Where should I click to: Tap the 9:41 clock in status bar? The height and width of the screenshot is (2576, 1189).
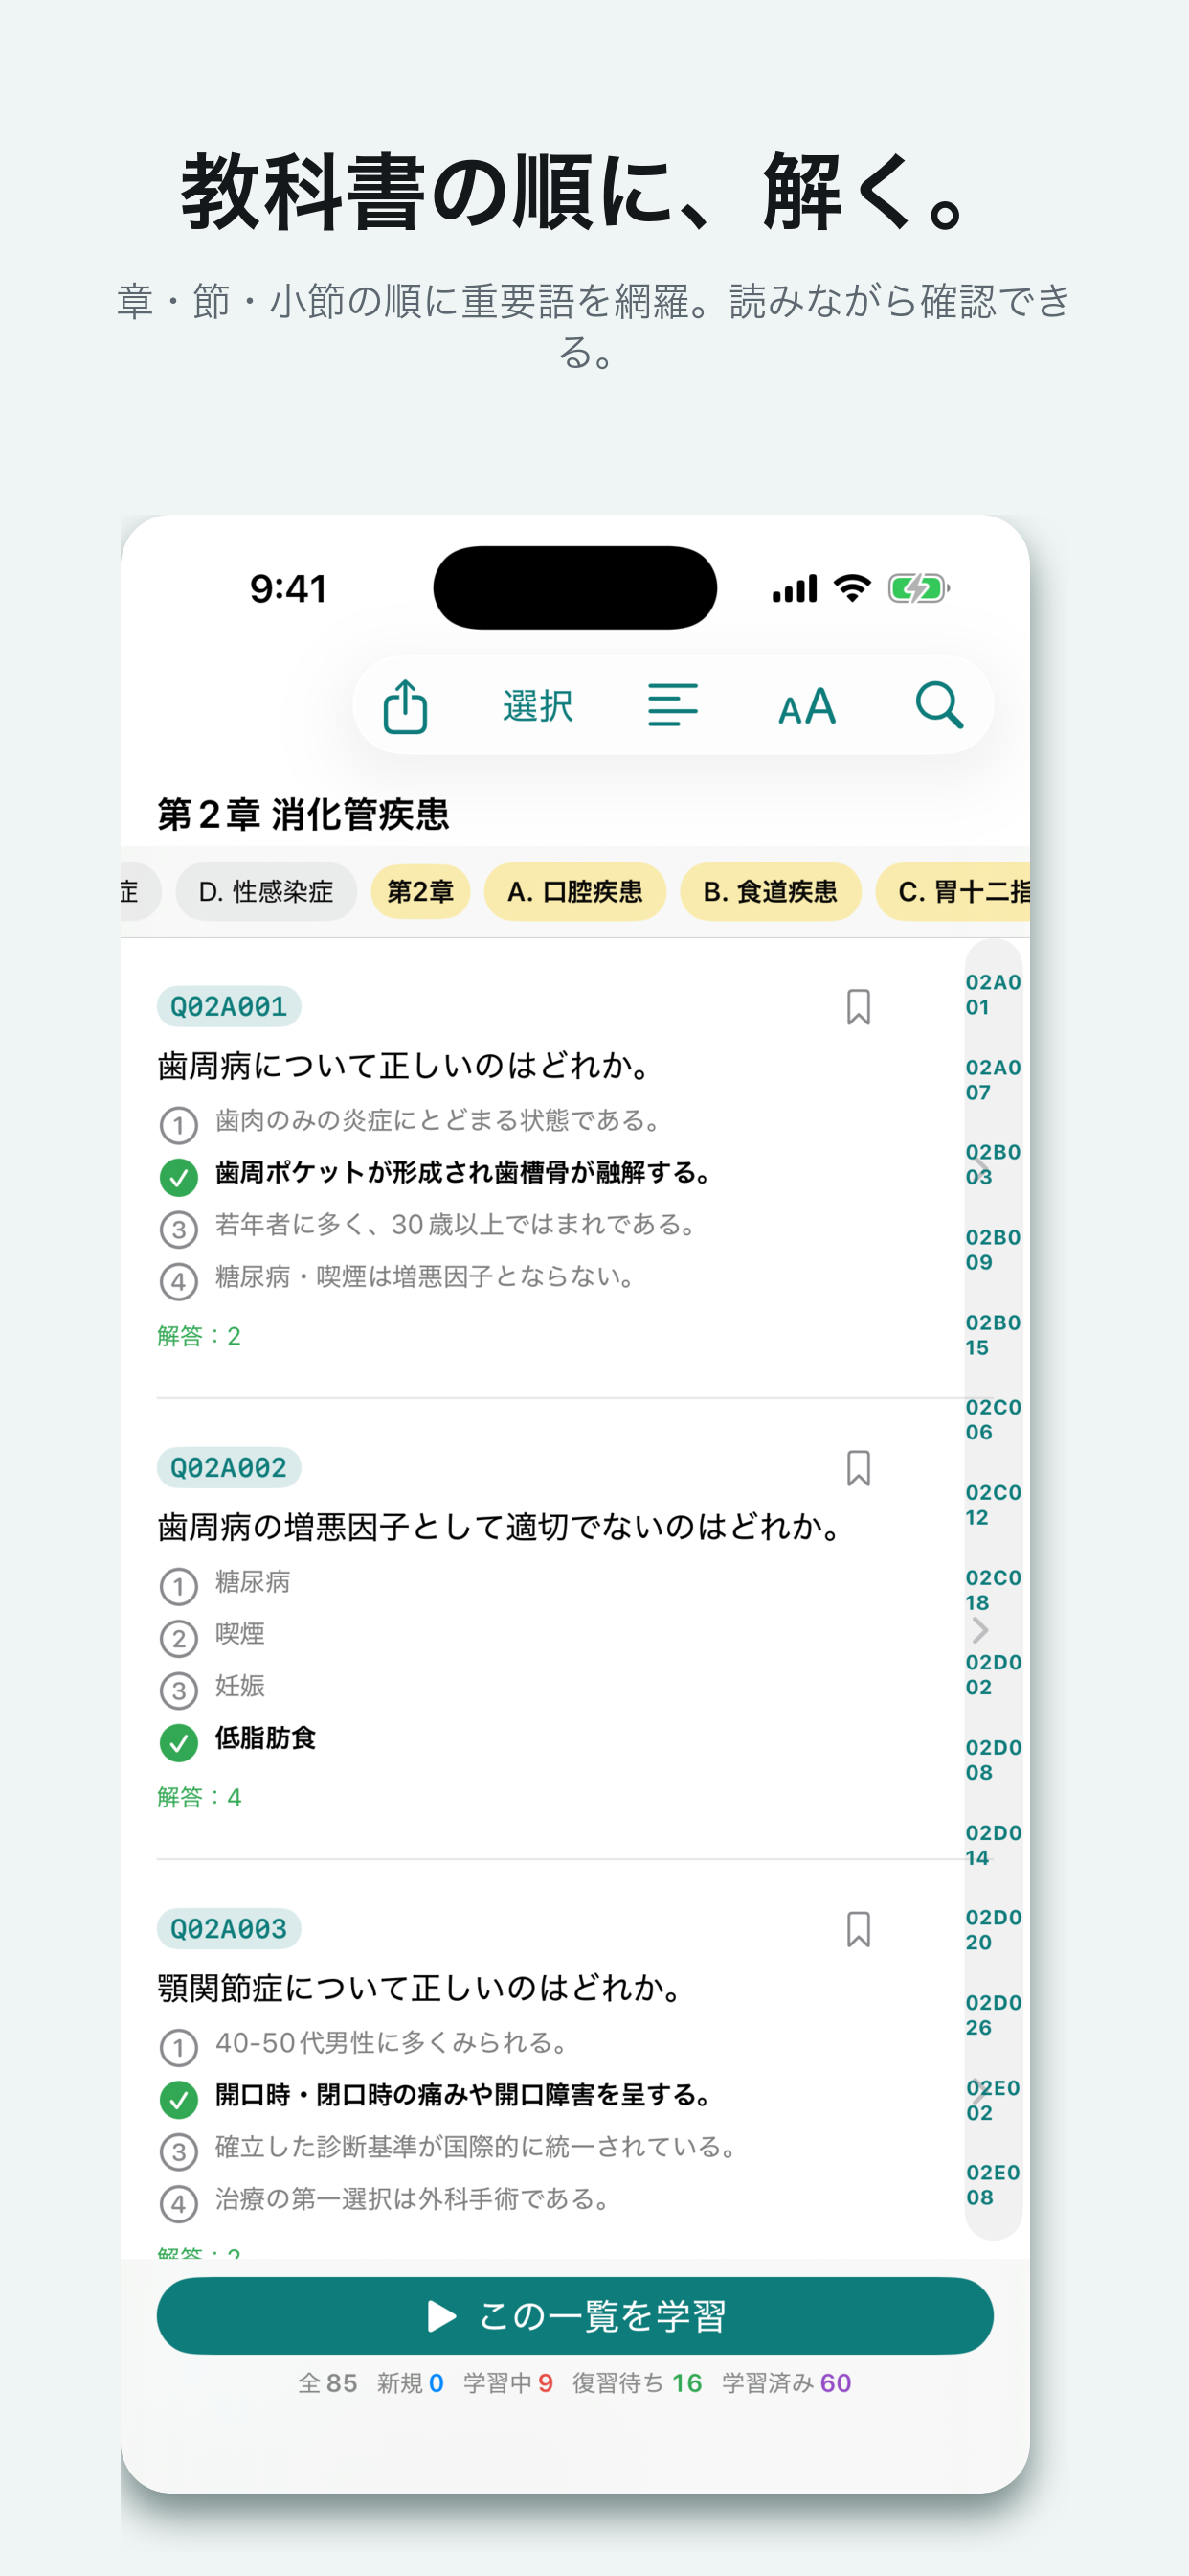(x=289, y=588)
